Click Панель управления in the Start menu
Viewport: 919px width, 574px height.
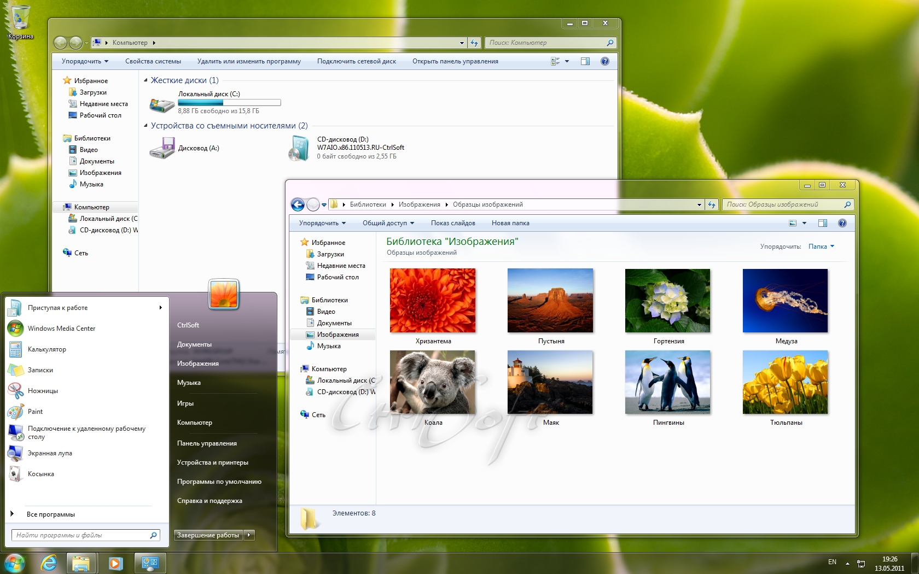pos(207,443)
